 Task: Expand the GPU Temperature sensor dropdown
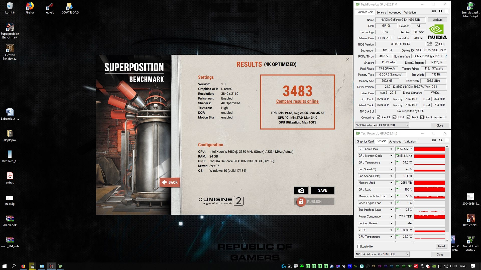point(391,162)
